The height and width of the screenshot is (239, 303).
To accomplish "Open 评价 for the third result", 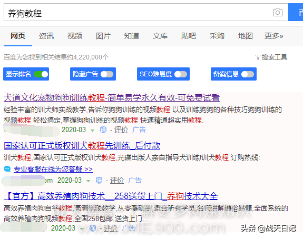I will point(110,228).
